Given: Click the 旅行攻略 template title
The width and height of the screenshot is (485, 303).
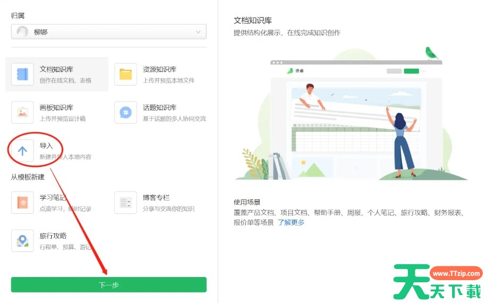Looking at the screenshot, I should pyautogui.click(x=53, y=235).
